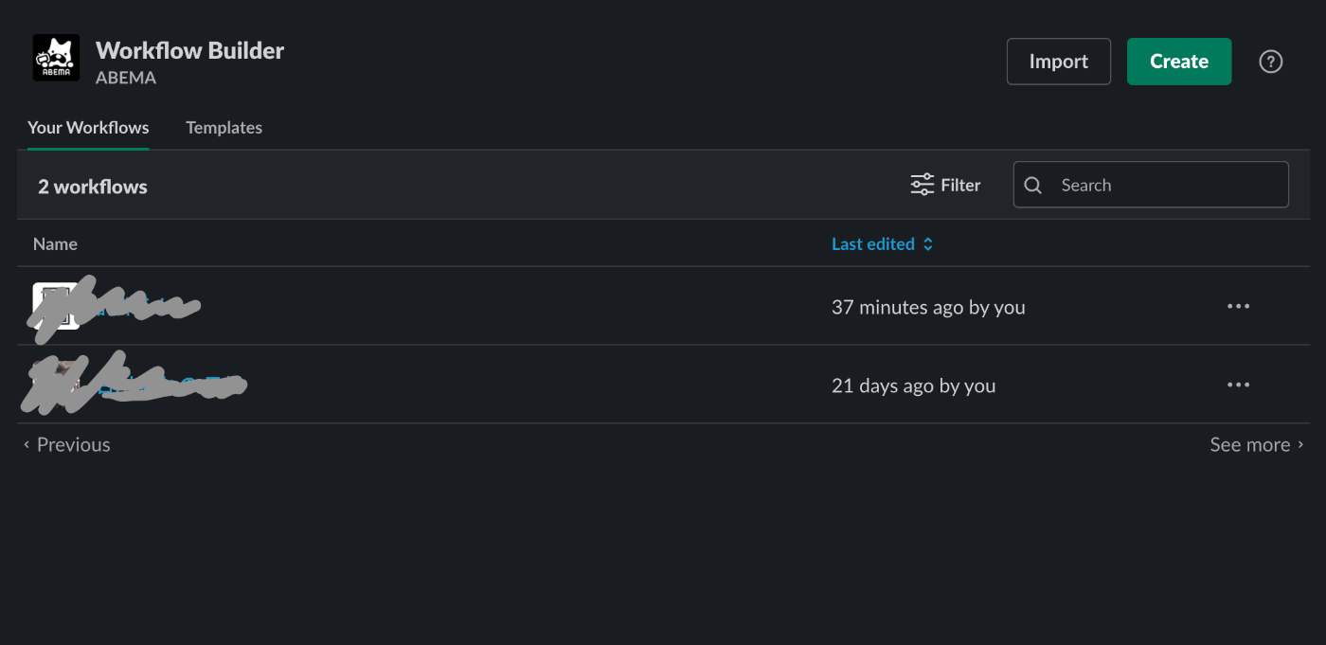The image size is (1326, 645).
Task: Click the See more chevron link
Action: (1257, 444)
